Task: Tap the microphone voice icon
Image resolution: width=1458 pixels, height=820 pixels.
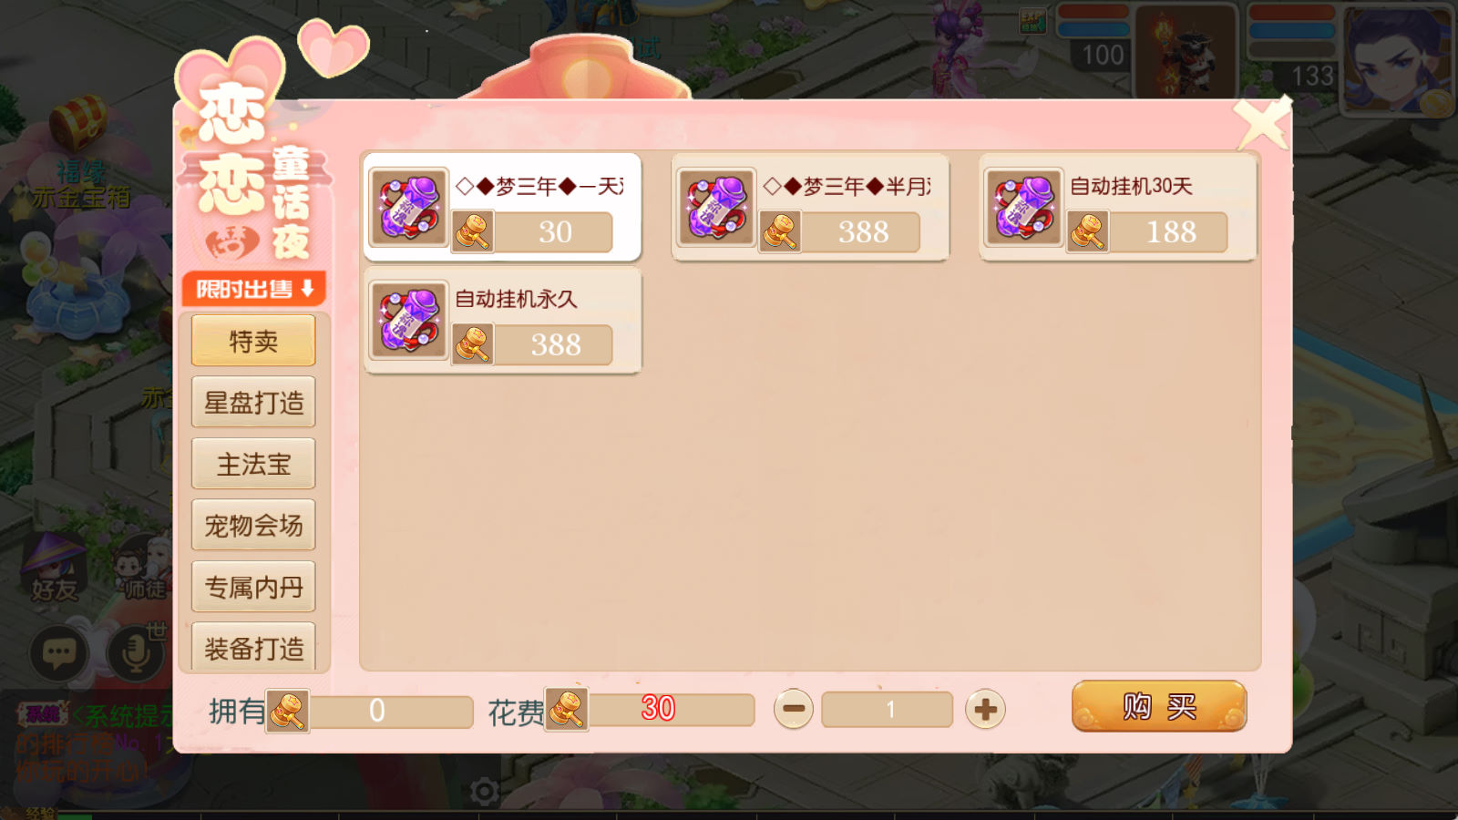Action: pyautogui.click(x=136, y=652)
